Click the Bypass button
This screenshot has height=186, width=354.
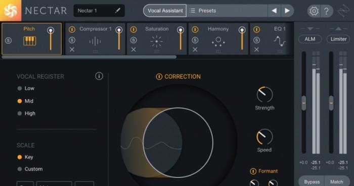[312, 181]
